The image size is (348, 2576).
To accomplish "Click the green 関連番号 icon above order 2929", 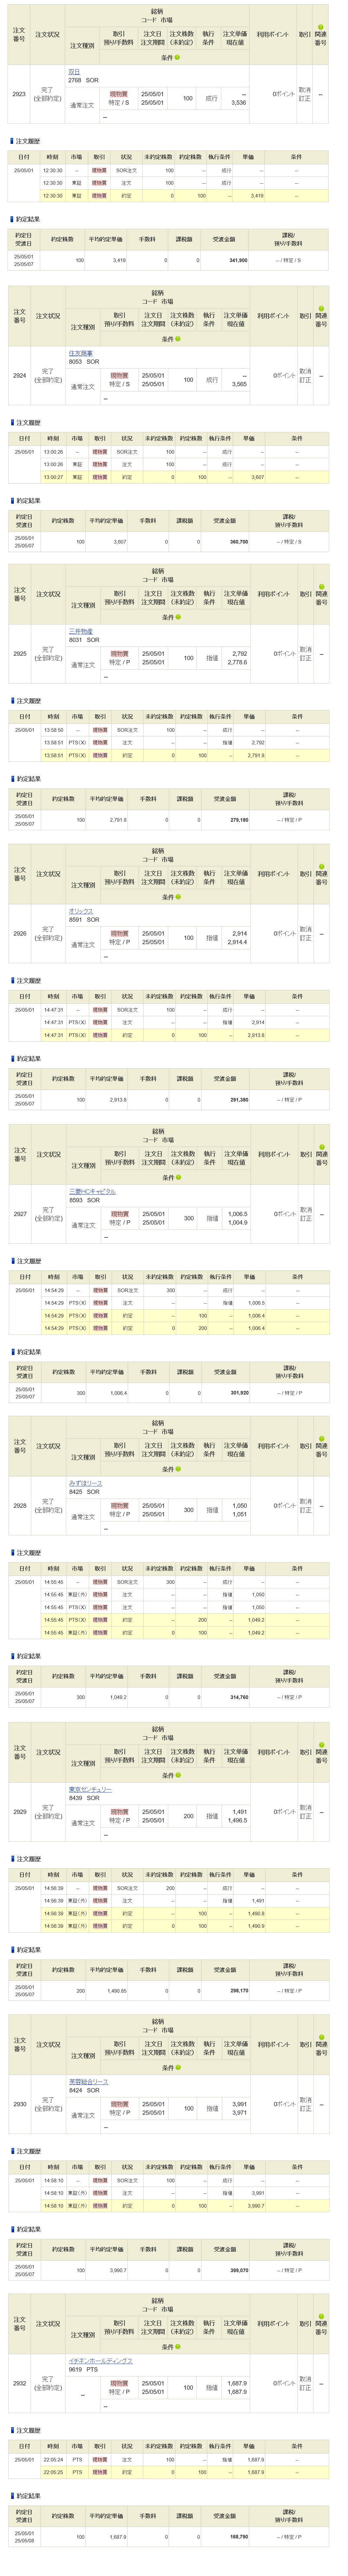I will point(321,1745).
